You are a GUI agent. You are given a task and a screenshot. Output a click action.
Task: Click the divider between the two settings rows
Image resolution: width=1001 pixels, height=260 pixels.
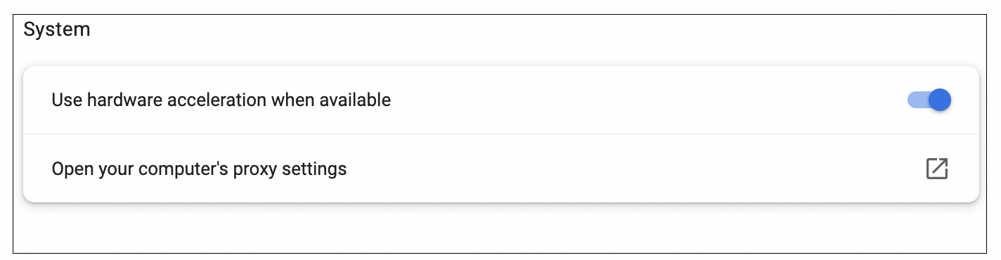point(501,134)
